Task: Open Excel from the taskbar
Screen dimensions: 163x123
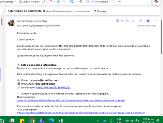Action: click(x=61, y=121)
